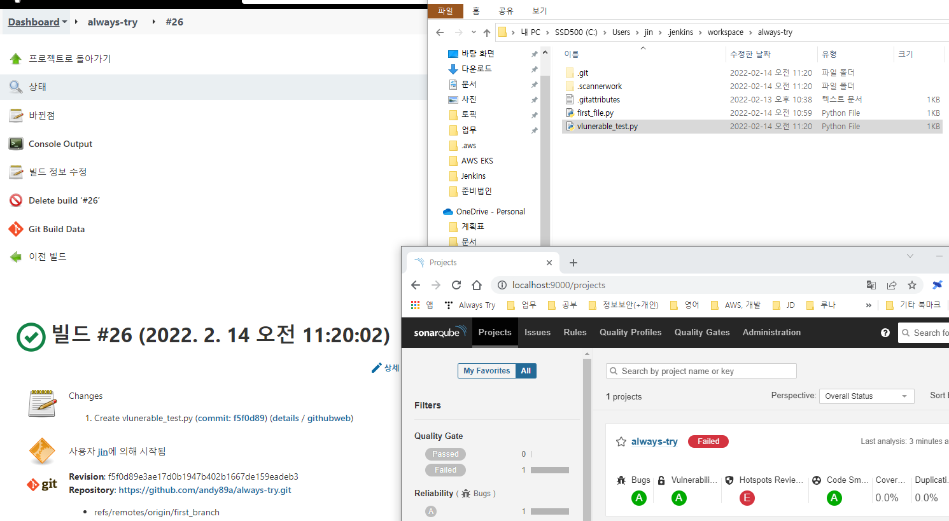Viewport: 949px width, 521px height.
Task: Switch to SonarQube Issues menu
Action: [x=537, y=333]
